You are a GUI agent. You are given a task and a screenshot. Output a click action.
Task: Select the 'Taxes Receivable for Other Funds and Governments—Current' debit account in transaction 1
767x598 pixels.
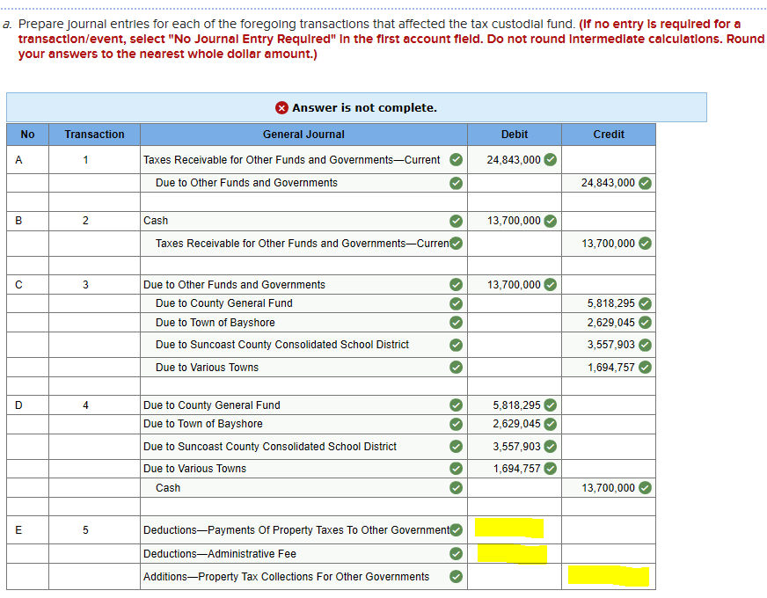click(303, 160)
